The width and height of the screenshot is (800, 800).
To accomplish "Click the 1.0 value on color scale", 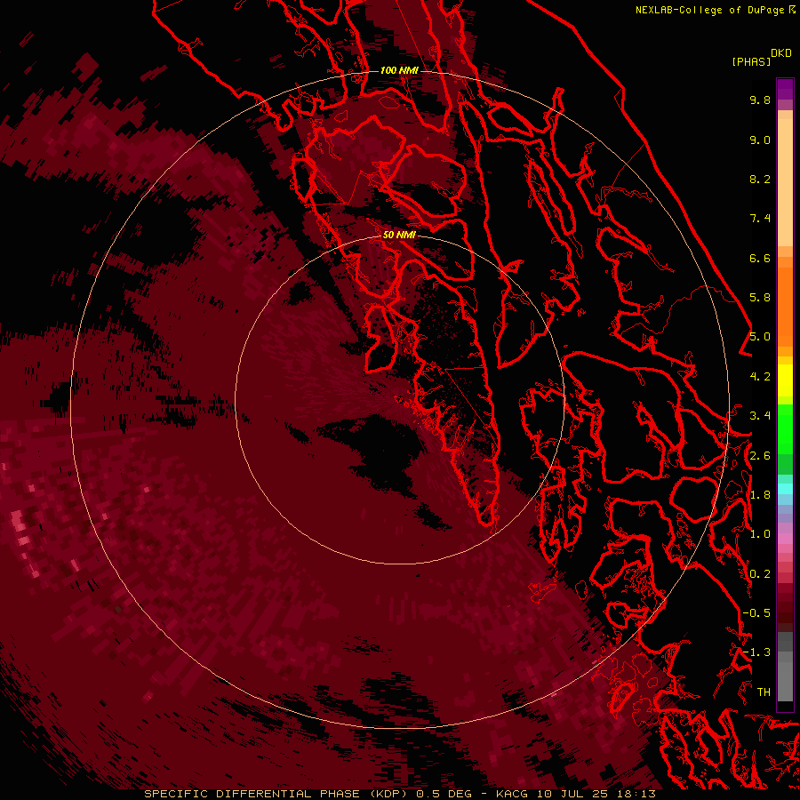I will pyautogui.click(x=760, y=534).
